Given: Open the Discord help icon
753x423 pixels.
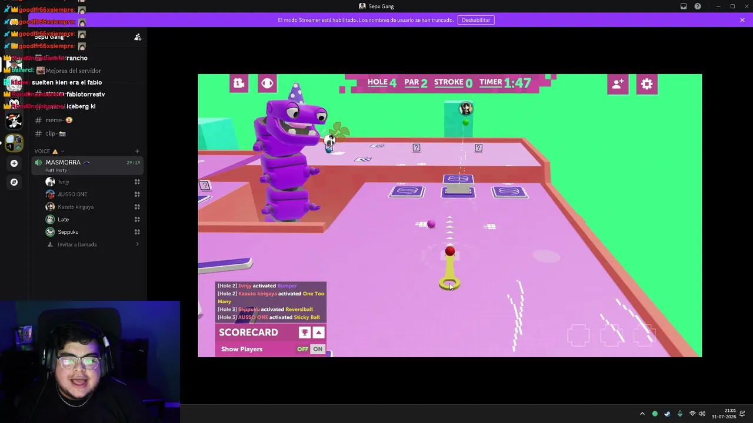Looking at the screenshot, I should 698,6.
